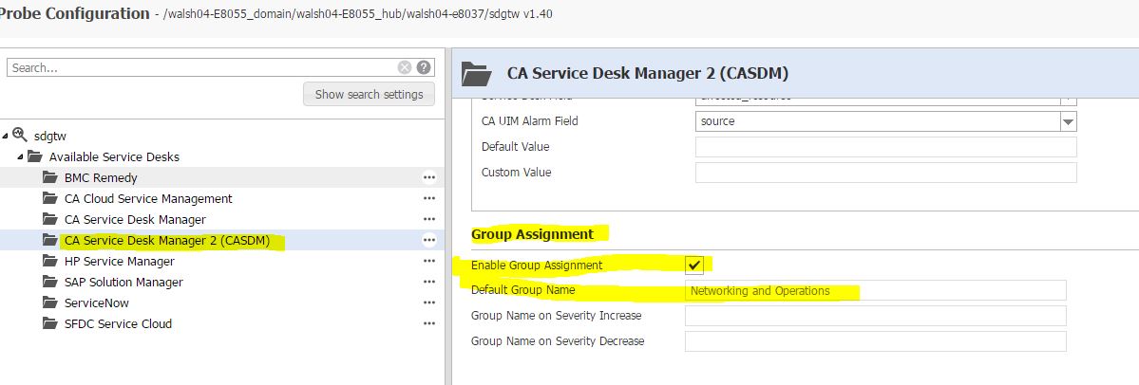Select CA Cloud Service Management

click(148, 198)
